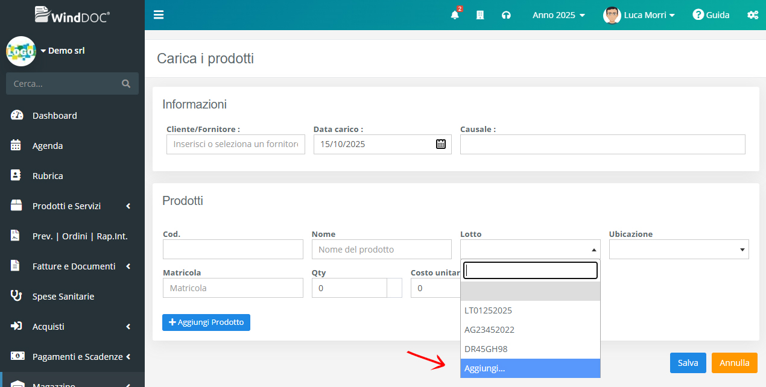The width and height of the screenshot is (766, 387).
Task: Select lot LT01252025 from list
Action: [x=488, y=310]
